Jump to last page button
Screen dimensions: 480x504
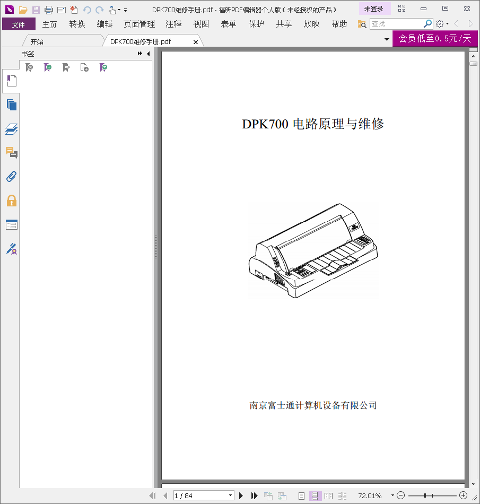tap(254, 496)
